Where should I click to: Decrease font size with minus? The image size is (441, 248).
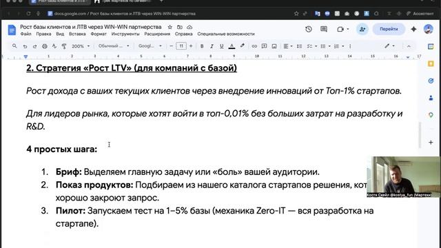(171, 46)
